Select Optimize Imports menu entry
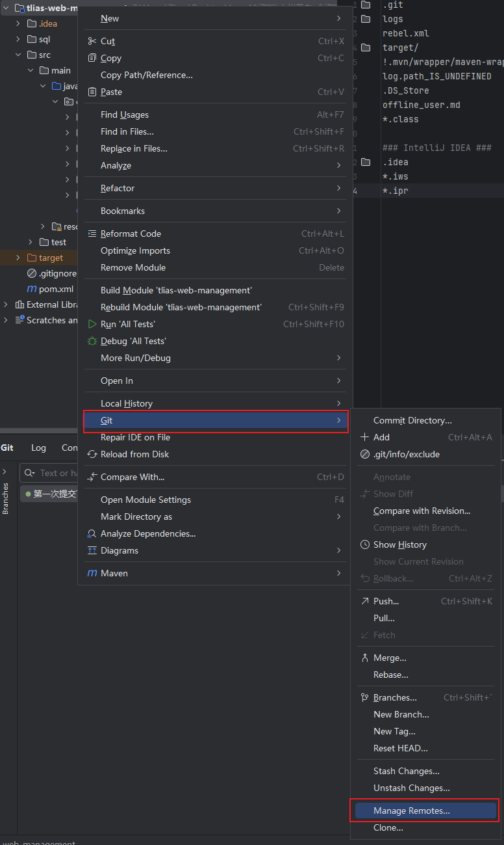Image resolution: width=504 pixels, height=845 pixels. point(214,250)
